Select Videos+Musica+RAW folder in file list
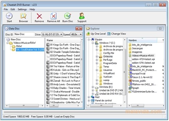This screenshot has height=121, width=169. point(143,55)
